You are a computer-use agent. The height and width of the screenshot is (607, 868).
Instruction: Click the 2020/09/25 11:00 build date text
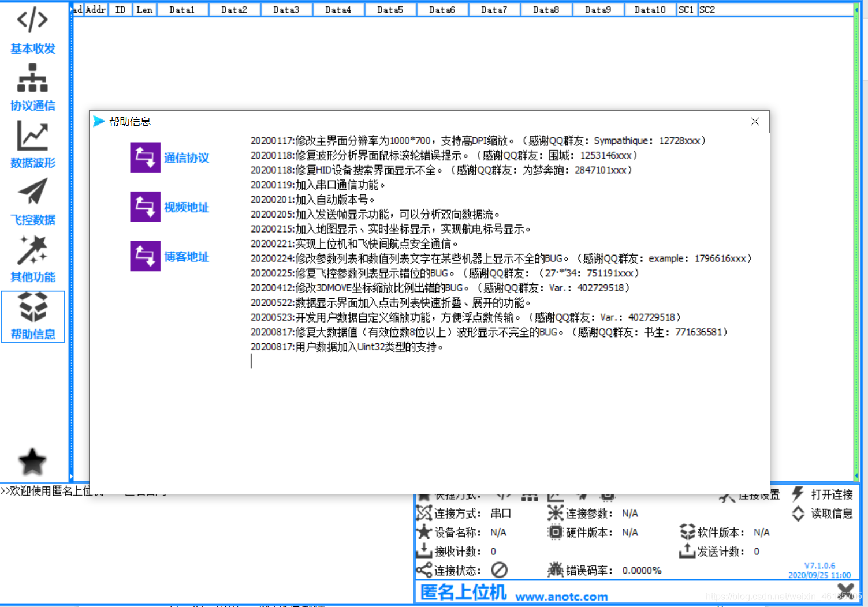819,575
